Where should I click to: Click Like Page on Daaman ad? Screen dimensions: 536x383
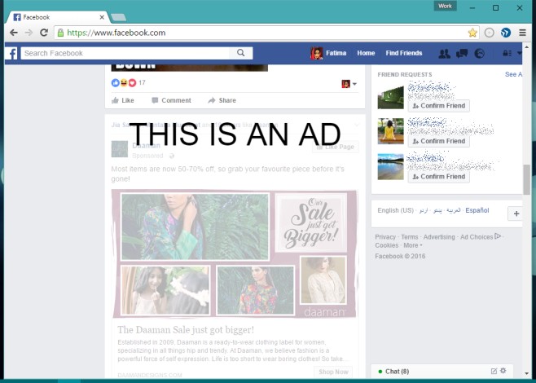click(x=336, y=147)
